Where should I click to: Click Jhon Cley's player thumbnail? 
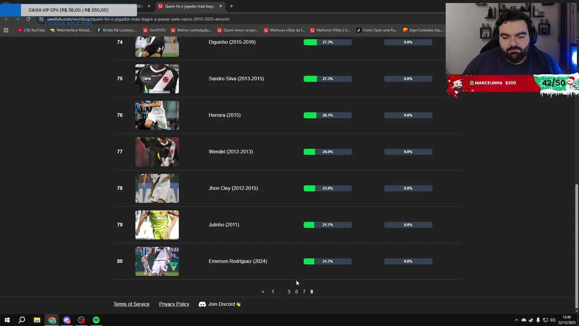pyautogui.click(x=157, y=188)
